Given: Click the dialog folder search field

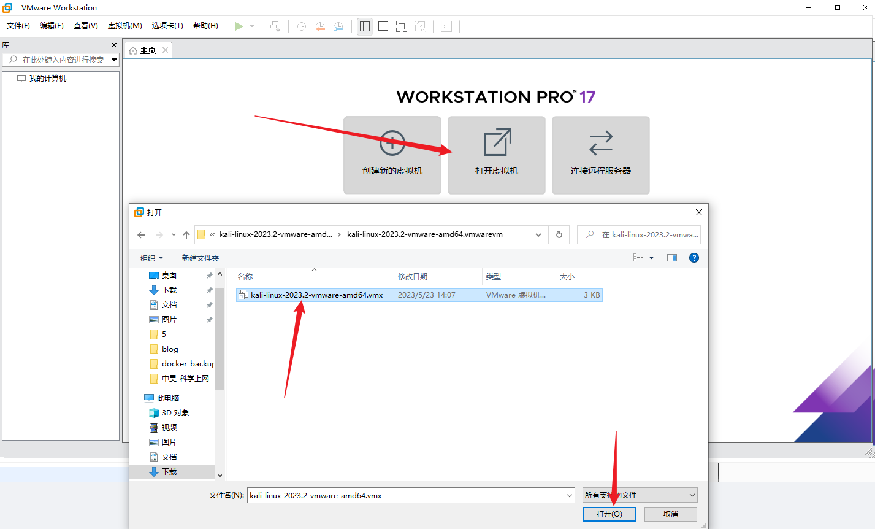Looking at the screenshot, I should (x=639, y=235).
